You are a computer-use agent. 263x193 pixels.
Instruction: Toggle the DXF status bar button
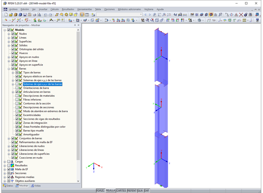147,191
